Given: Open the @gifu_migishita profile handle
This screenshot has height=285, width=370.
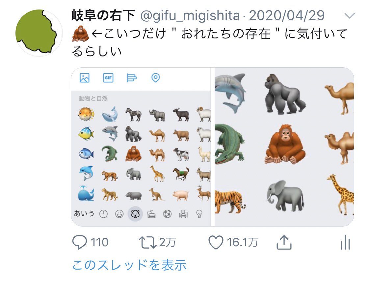Looking at the screenshot, I should point(190,16).
